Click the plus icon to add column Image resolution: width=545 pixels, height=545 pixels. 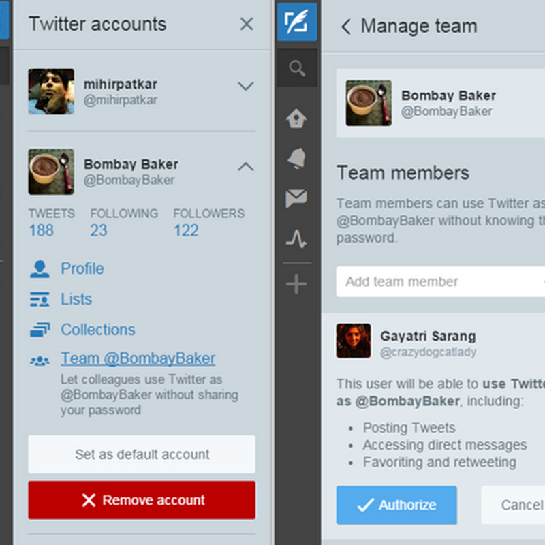tap(296, 284)
